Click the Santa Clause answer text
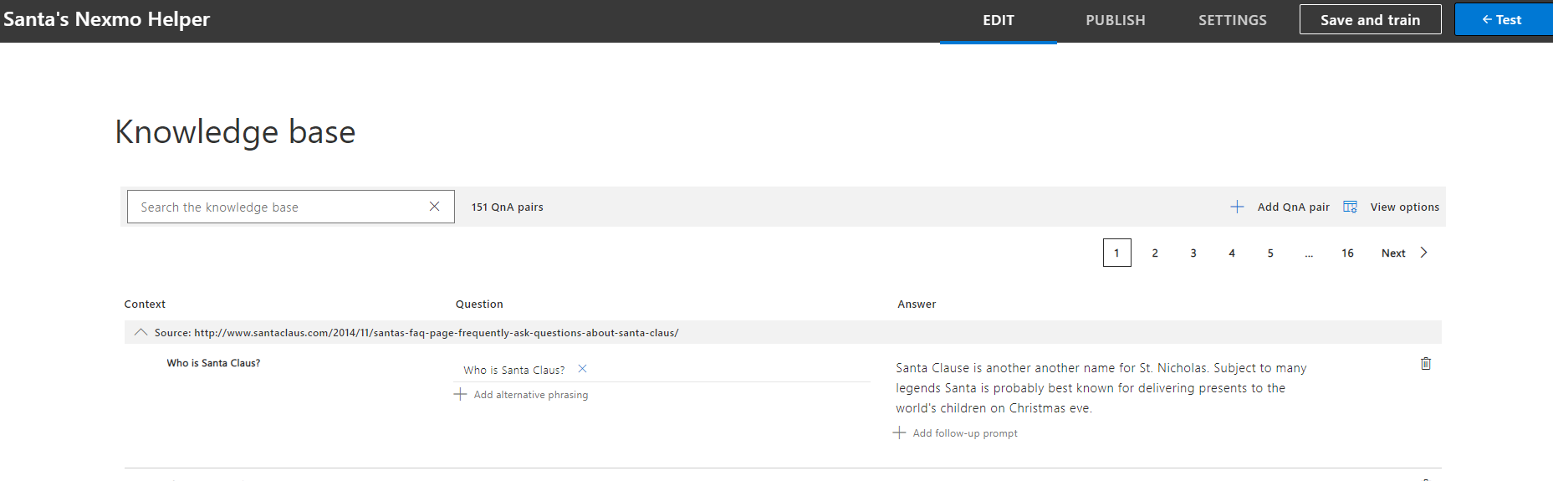The image size is (1553, 481). pyautogui.click(x=1101, y=388)
